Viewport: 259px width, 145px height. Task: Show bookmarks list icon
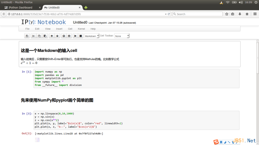pos(232,14)
